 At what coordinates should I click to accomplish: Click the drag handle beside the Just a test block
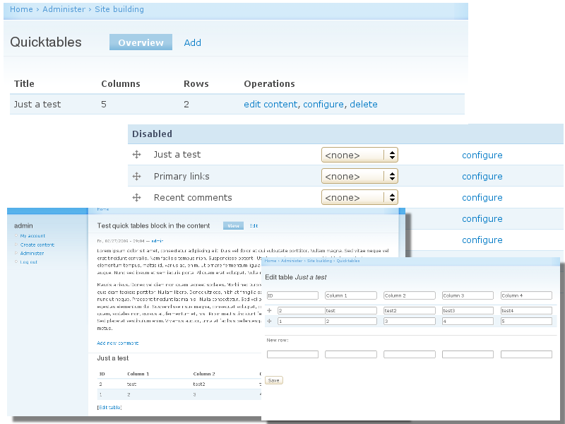pos(136,154)
